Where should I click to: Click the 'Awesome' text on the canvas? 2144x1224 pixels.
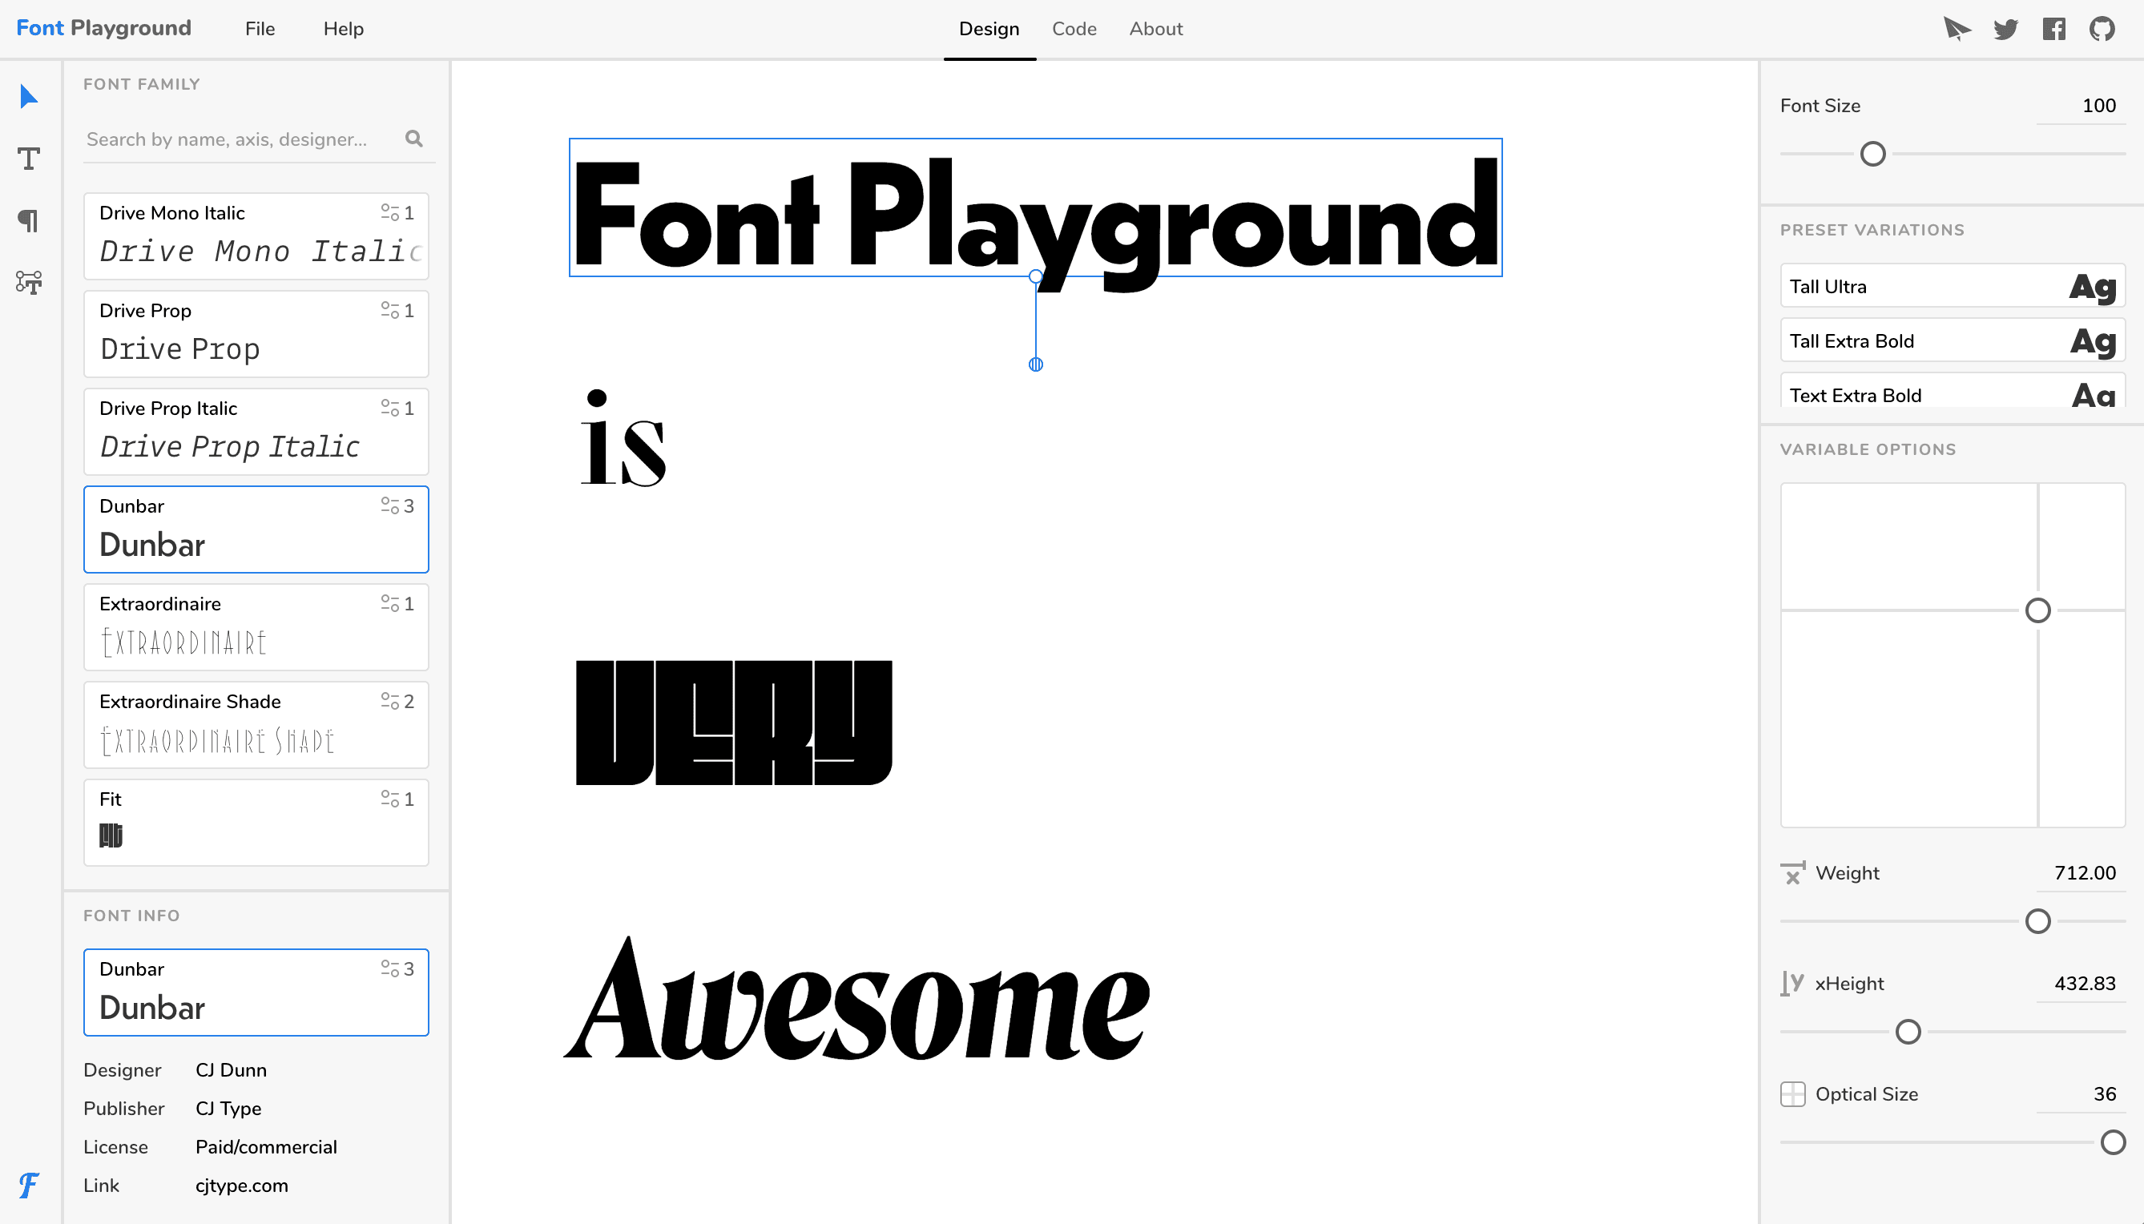point(856,1000)
